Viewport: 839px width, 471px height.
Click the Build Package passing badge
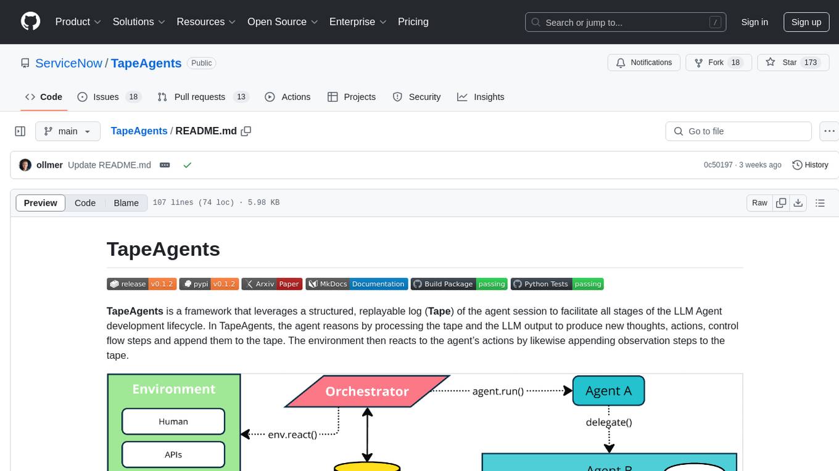tap(460, 284)
